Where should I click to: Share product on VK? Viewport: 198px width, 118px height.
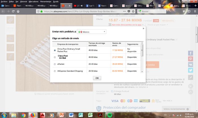pyautogui.click(x=191, y=64)
